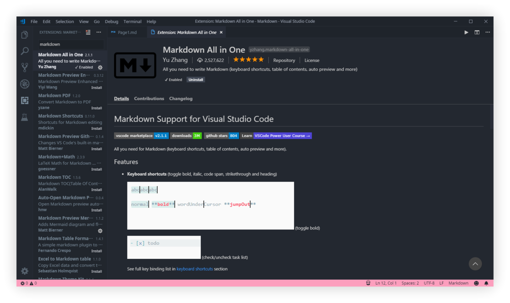Open the Split Editor icon in the editor toolbar
This screenshot has height=303, width=510.
coord(476,32)
